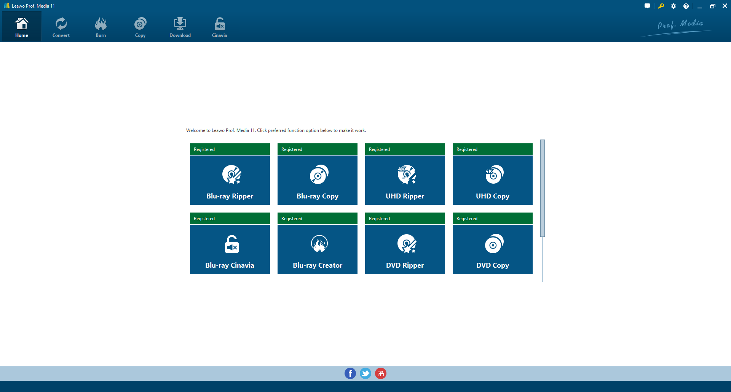
Task: Open help with the question mark icon
Action: pyautogui.click(x=686, y=6)
